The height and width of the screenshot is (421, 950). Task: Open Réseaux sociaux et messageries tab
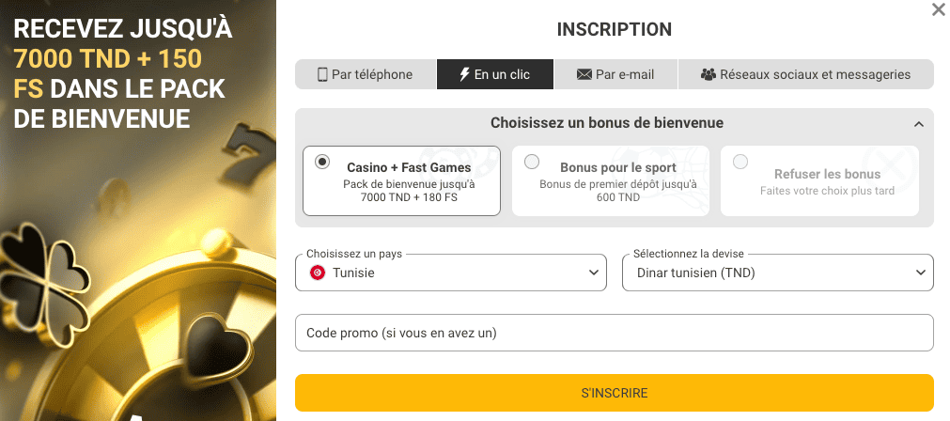click(x=806, y=74)
